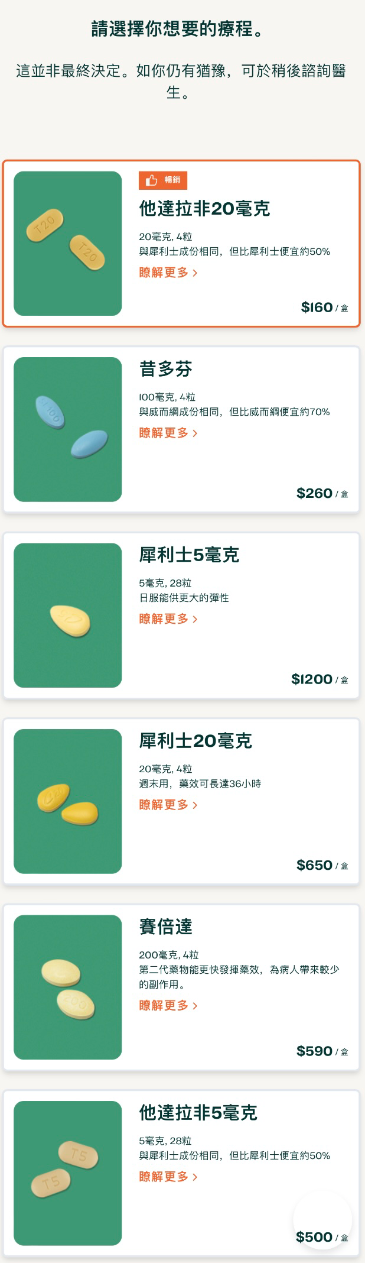365x1263 pixels.
Task: Open the 賽倍達 pale yellow pills image
Action: tap(68, 987)
